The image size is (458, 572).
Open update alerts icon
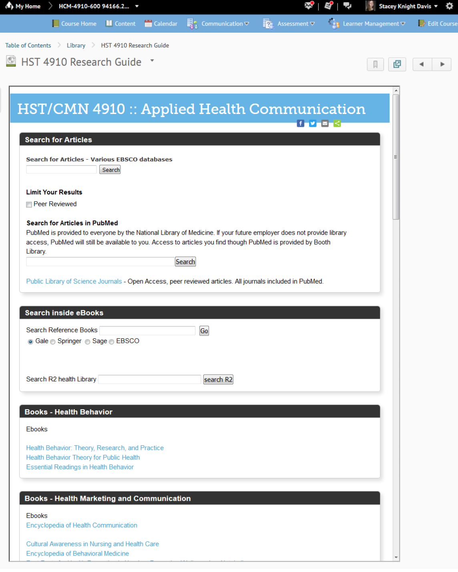(329, 6)
